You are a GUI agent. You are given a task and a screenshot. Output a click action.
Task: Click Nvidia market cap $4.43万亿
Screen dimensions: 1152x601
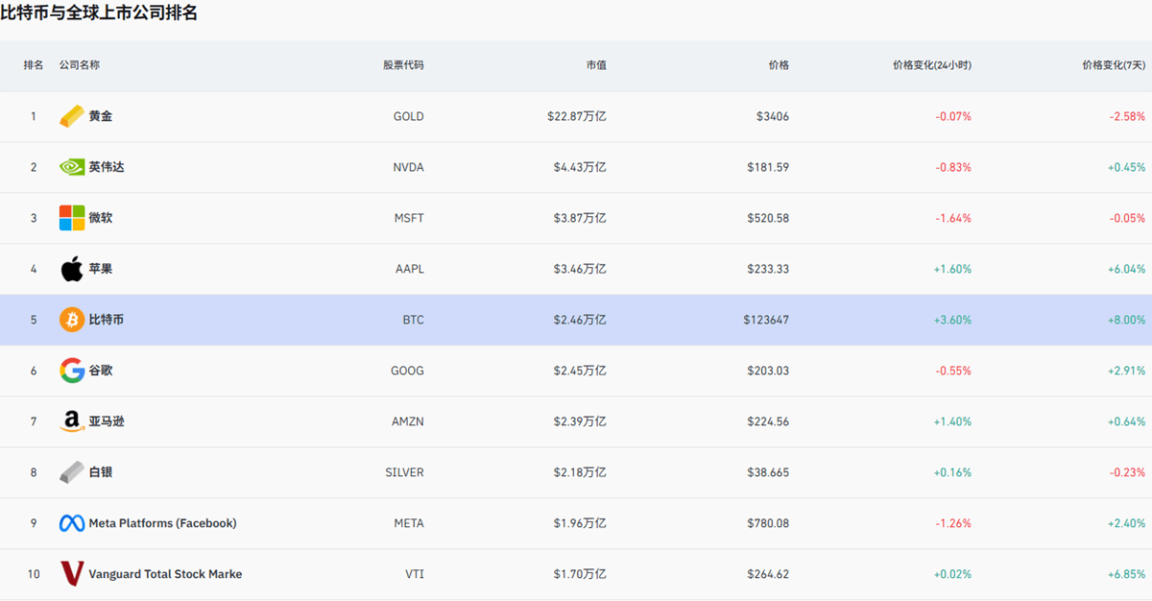tap(580, 167)
